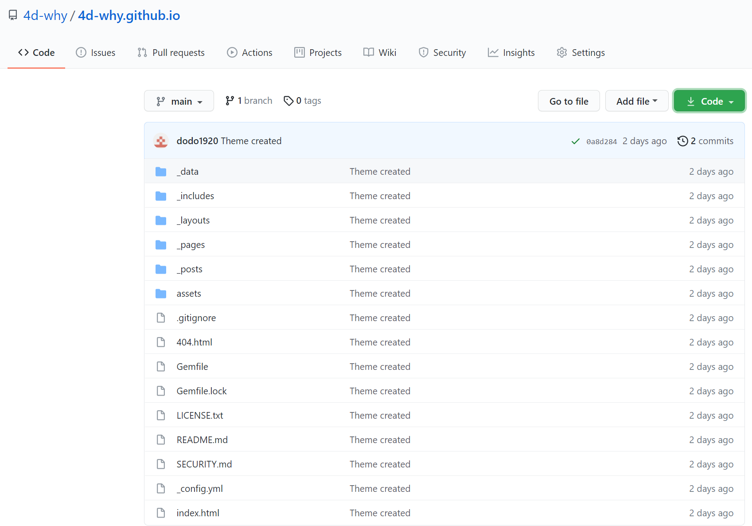
Task: Open the _posts folder
Action: 190,269
